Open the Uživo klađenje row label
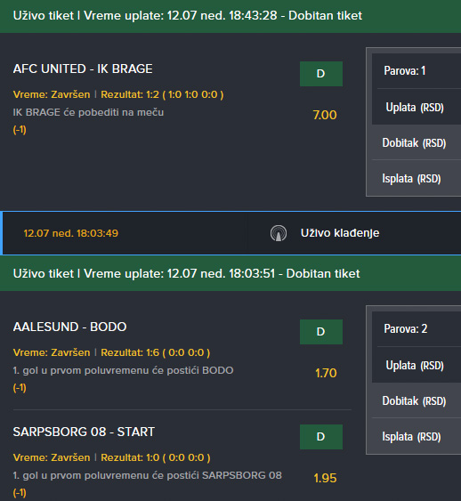This screenshot has width=461, height=501. (340, 233)
